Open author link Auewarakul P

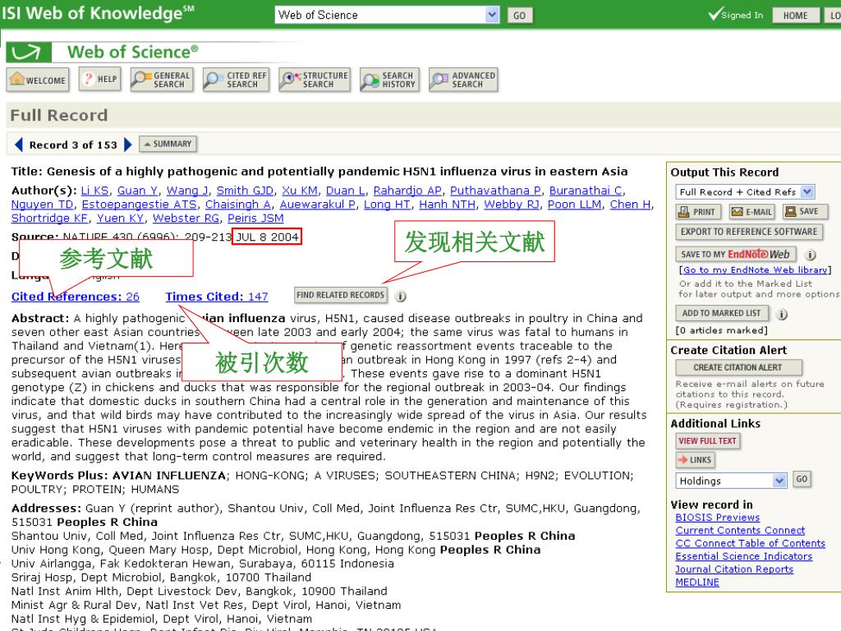318,205
